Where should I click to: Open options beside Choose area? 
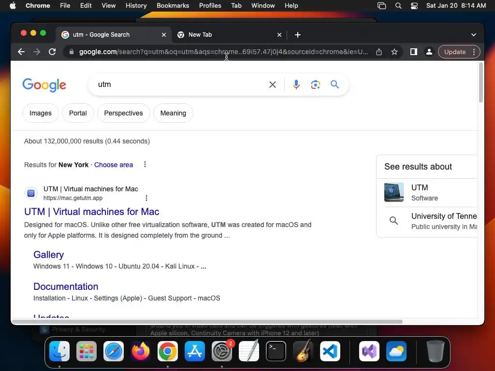[x=145, y=164]
